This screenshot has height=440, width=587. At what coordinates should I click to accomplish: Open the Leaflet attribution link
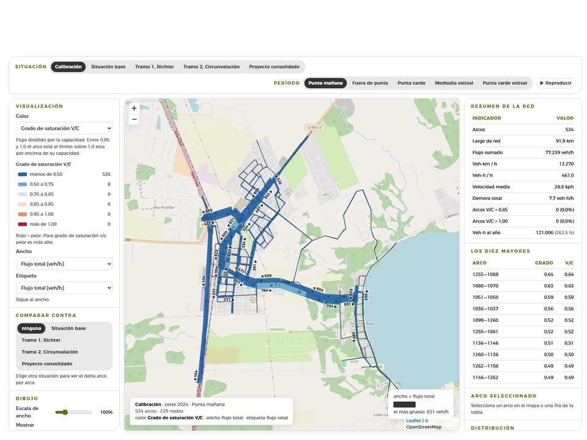(413, 420)
